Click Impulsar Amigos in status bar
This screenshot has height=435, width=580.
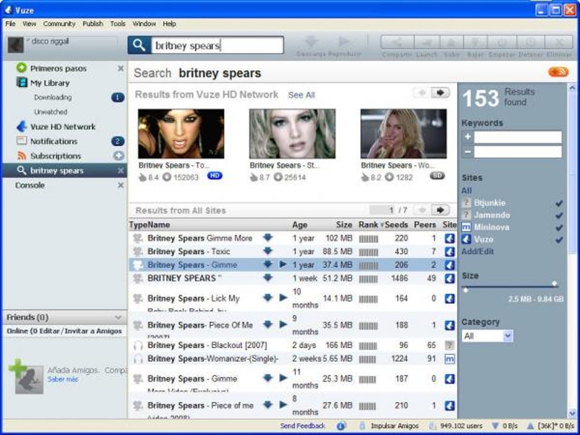(395, 426)
